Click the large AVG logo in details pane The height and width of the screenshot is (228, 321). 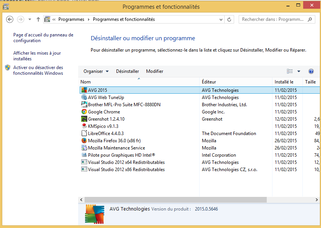click(x=94, y=214)
